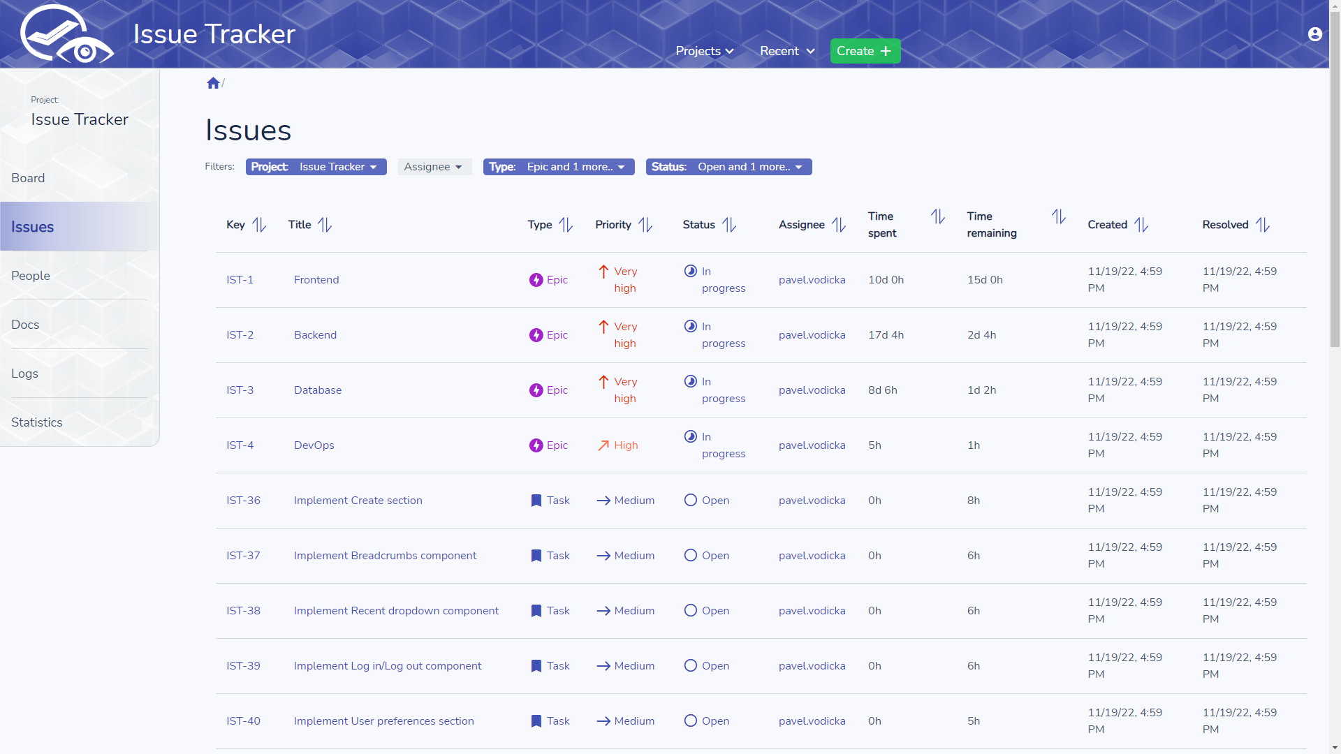1341x754 pixels.
Task: Go to the Board sidebar tab
Action: (x=28, y=178)
